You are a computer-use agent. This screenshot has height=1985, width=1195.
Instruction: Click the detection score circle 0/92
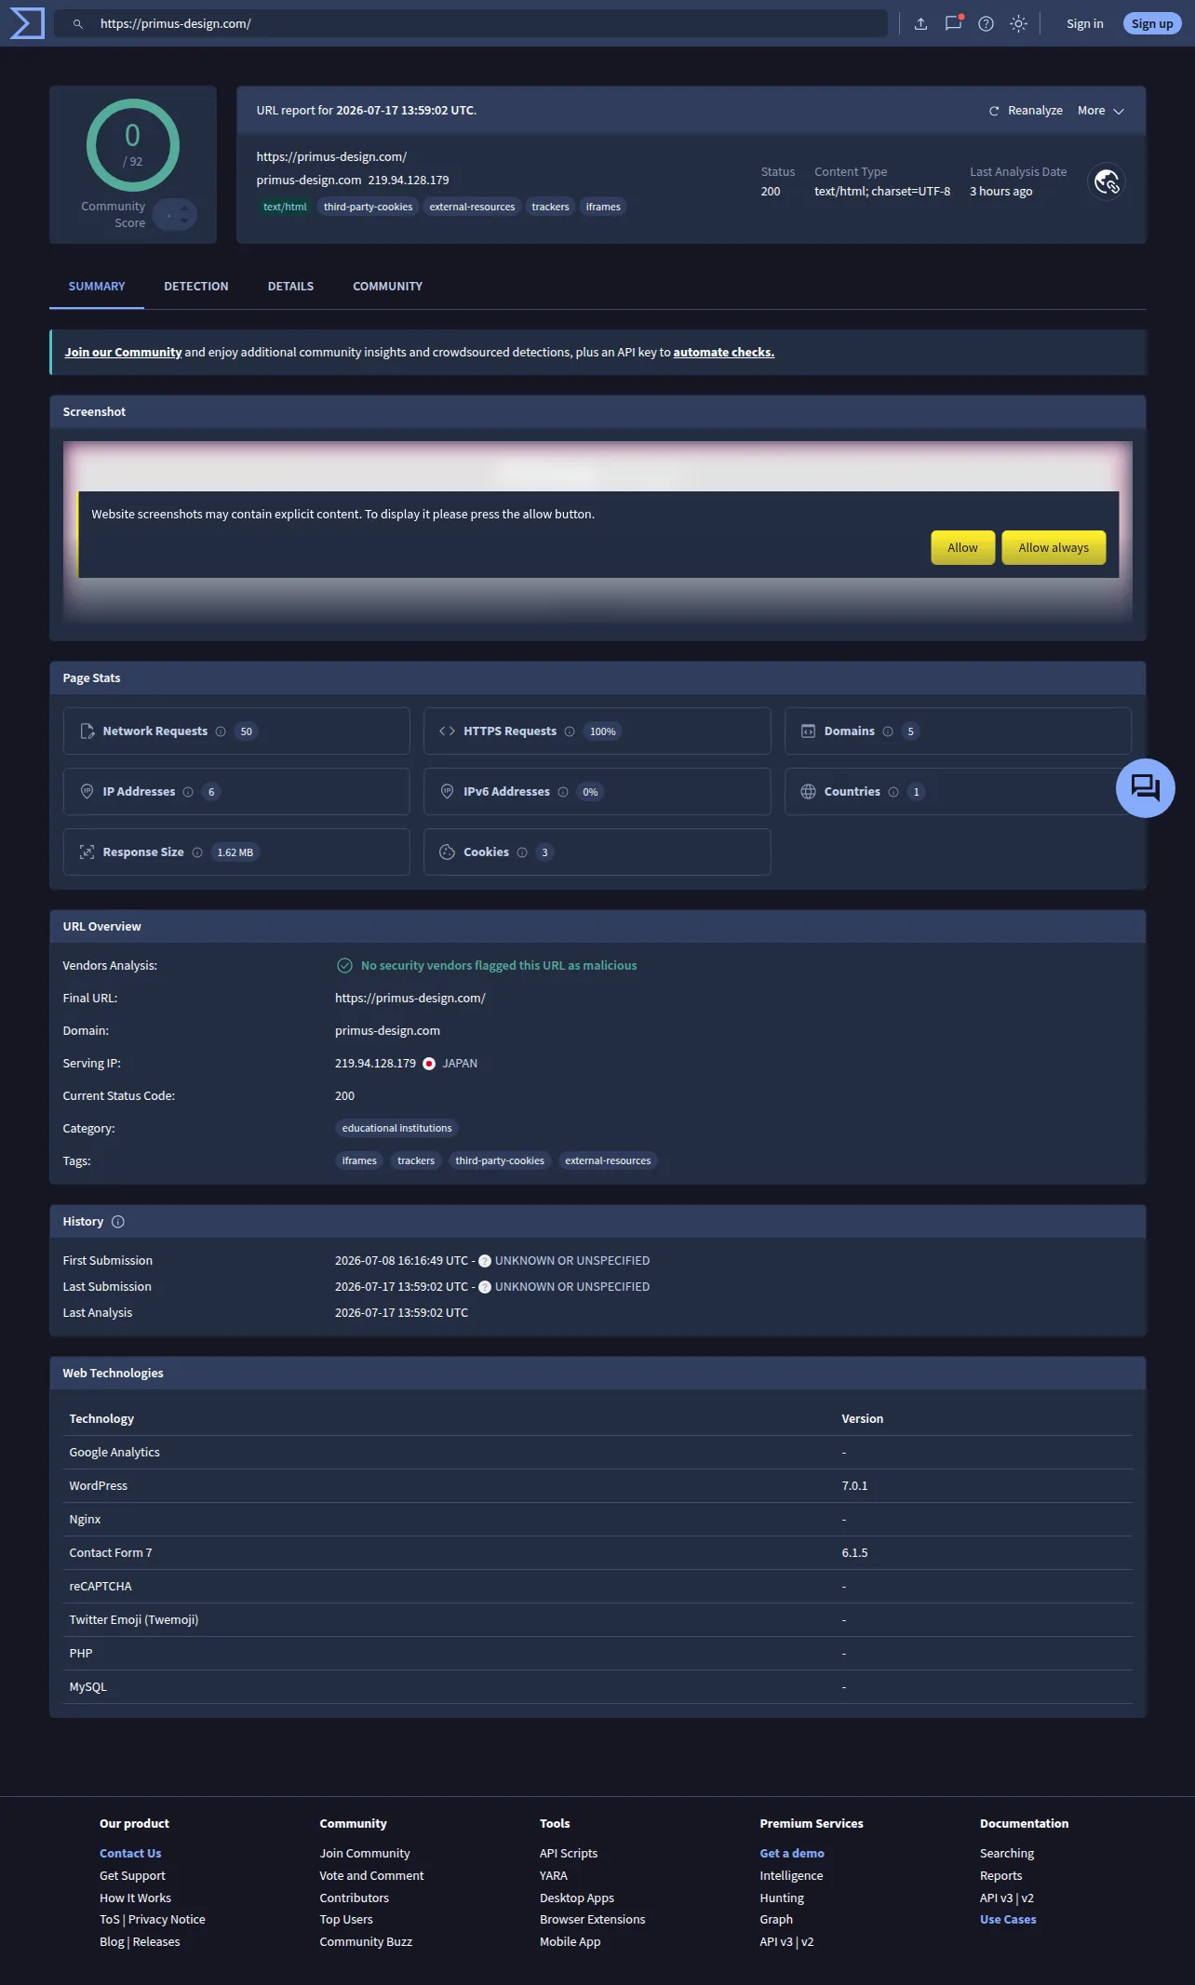(x=133, y=146)
